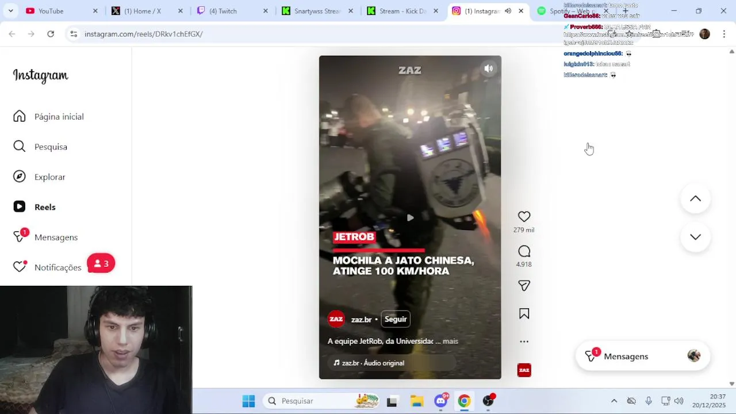The width and height of the screenshot is (736, 414).
Task: Mute the reel using the speaker icon
Action: [488, 68]
